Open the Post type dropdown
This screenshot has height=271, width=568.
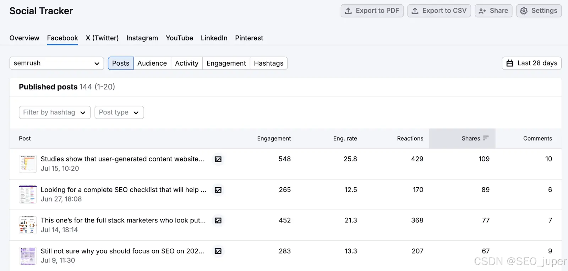119,112
